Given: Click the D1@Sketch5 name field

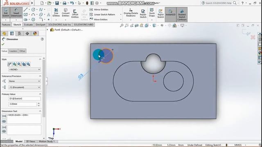Looking at the screenshot, I should (x=25, y=99).
